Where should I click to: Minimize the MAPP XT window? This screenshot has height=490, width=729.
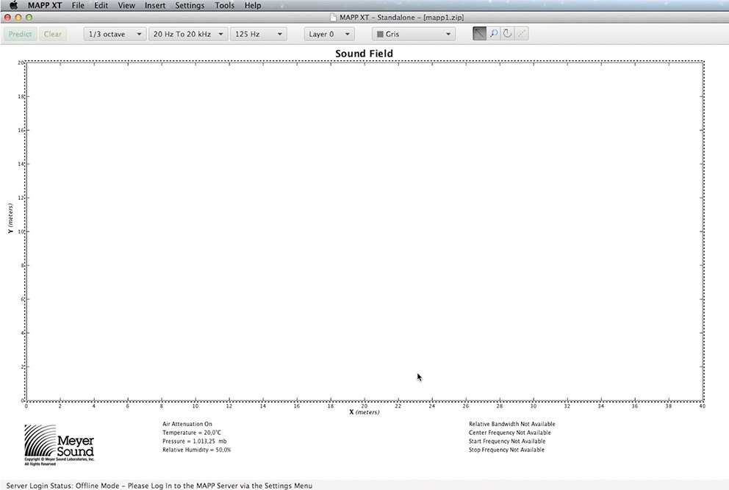(18, 17)
